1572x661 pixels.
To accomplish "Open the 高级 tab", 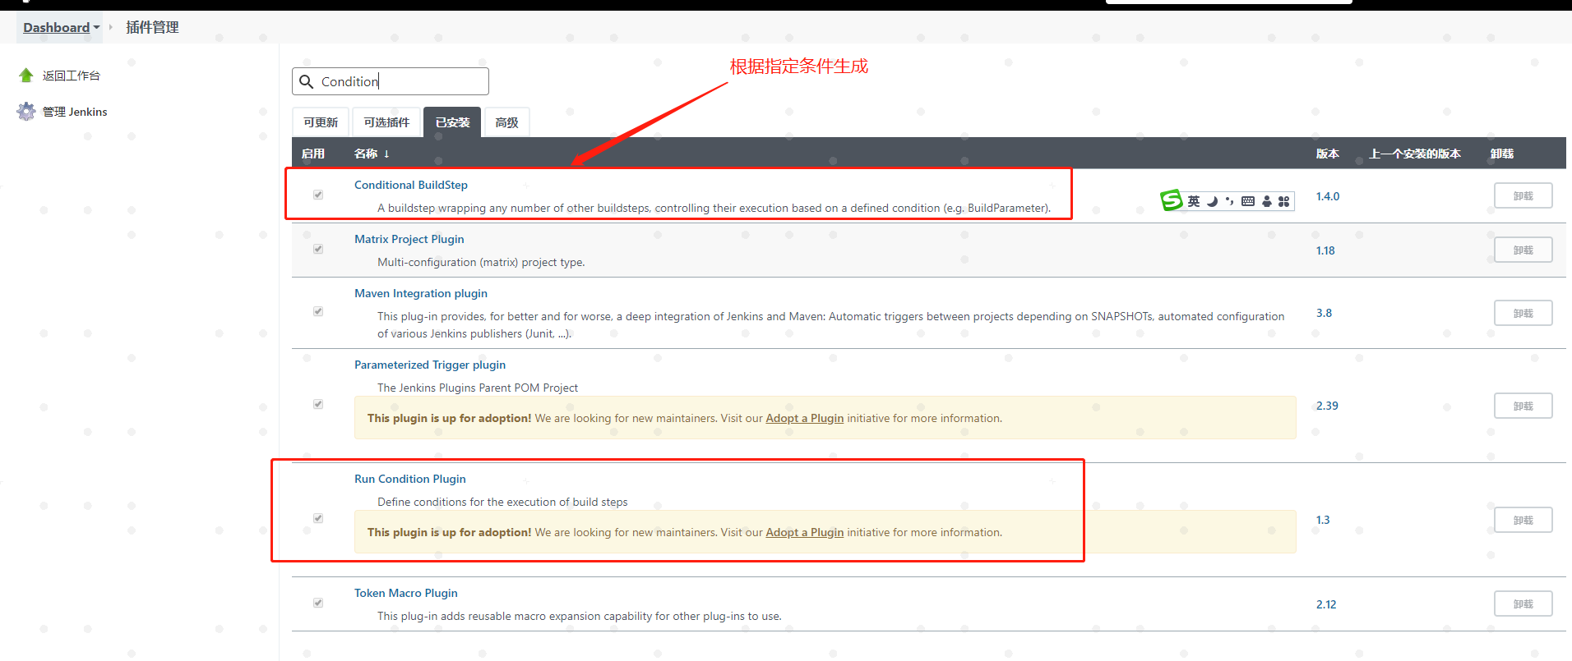I will (506, 122).
